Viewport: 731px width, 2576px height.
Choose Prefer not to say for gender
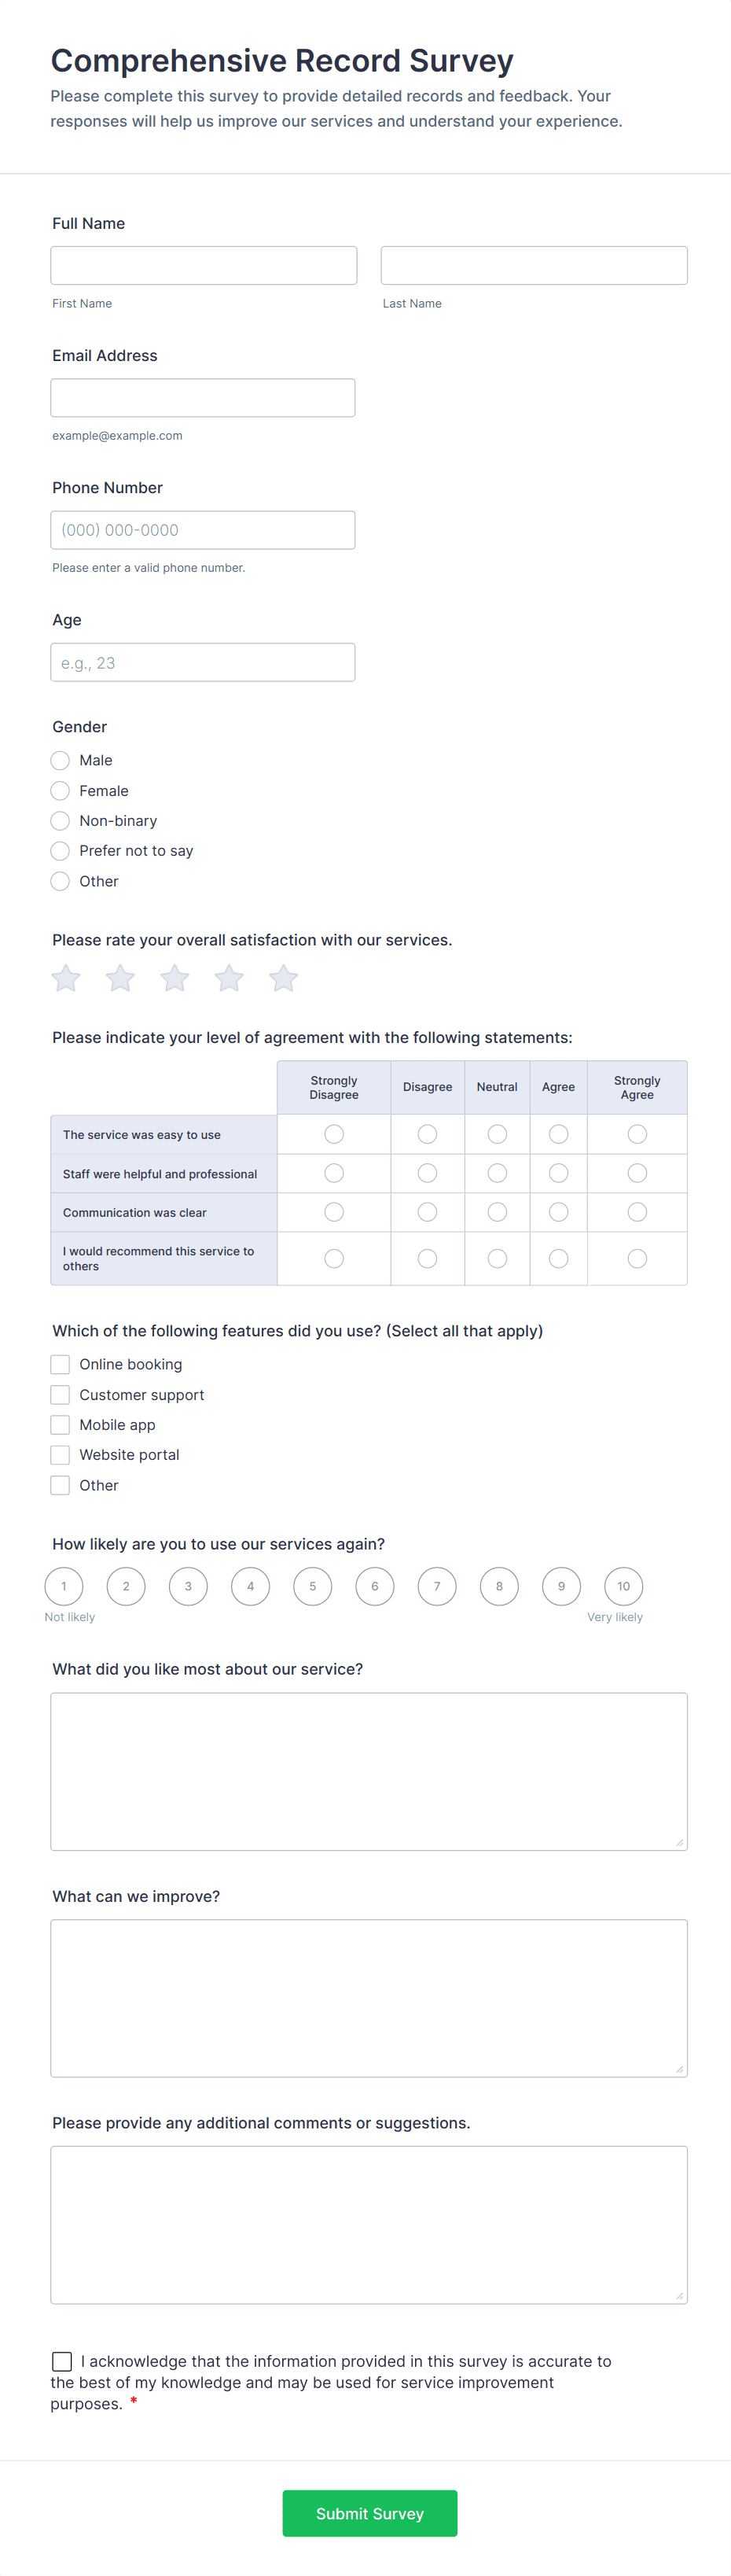click(x=59, y=850)
